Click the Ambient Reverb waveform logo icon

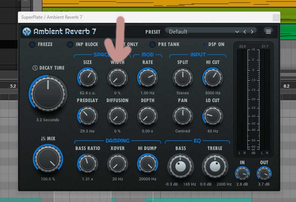[x=27, y=32]
